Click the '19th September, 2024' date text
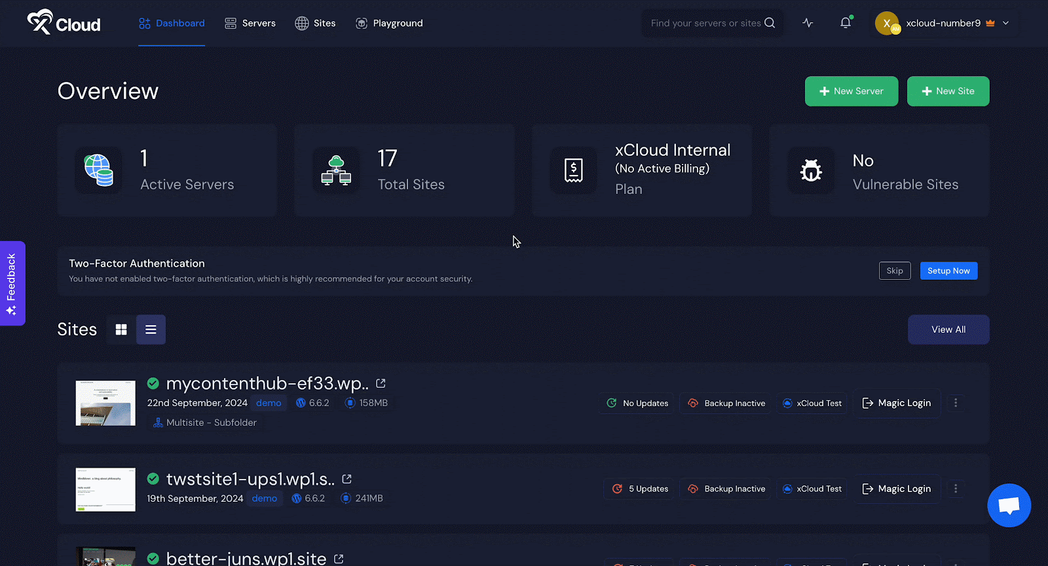 tap(195, 499)
